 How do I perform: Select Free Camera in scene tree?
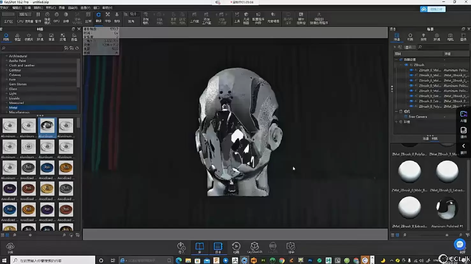[418, 117]
